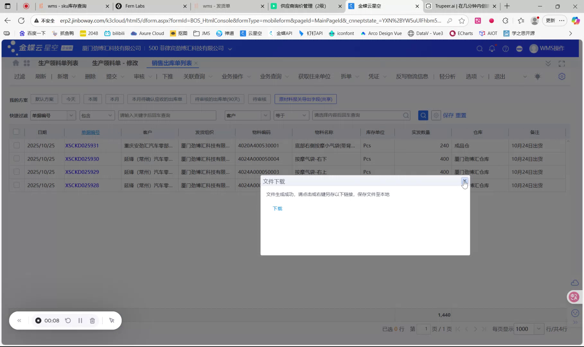Image resolution: width=584 pixels, height=347 pixels.
Task: Click the lightbulb icon next to the toolbar gear
Action: 538,76
